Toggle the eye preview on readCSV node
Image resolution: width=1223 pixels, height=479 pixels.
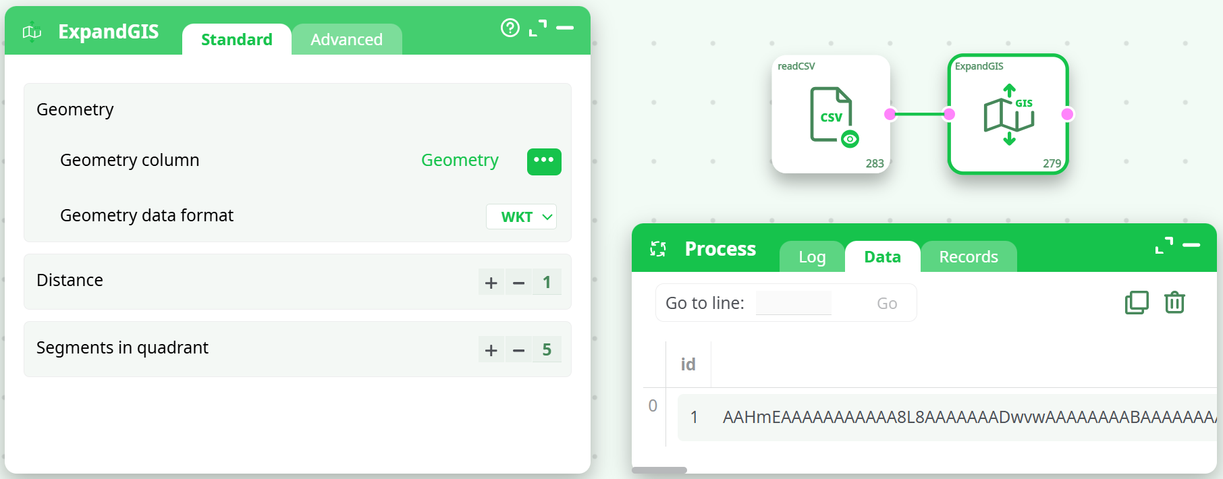850,139
